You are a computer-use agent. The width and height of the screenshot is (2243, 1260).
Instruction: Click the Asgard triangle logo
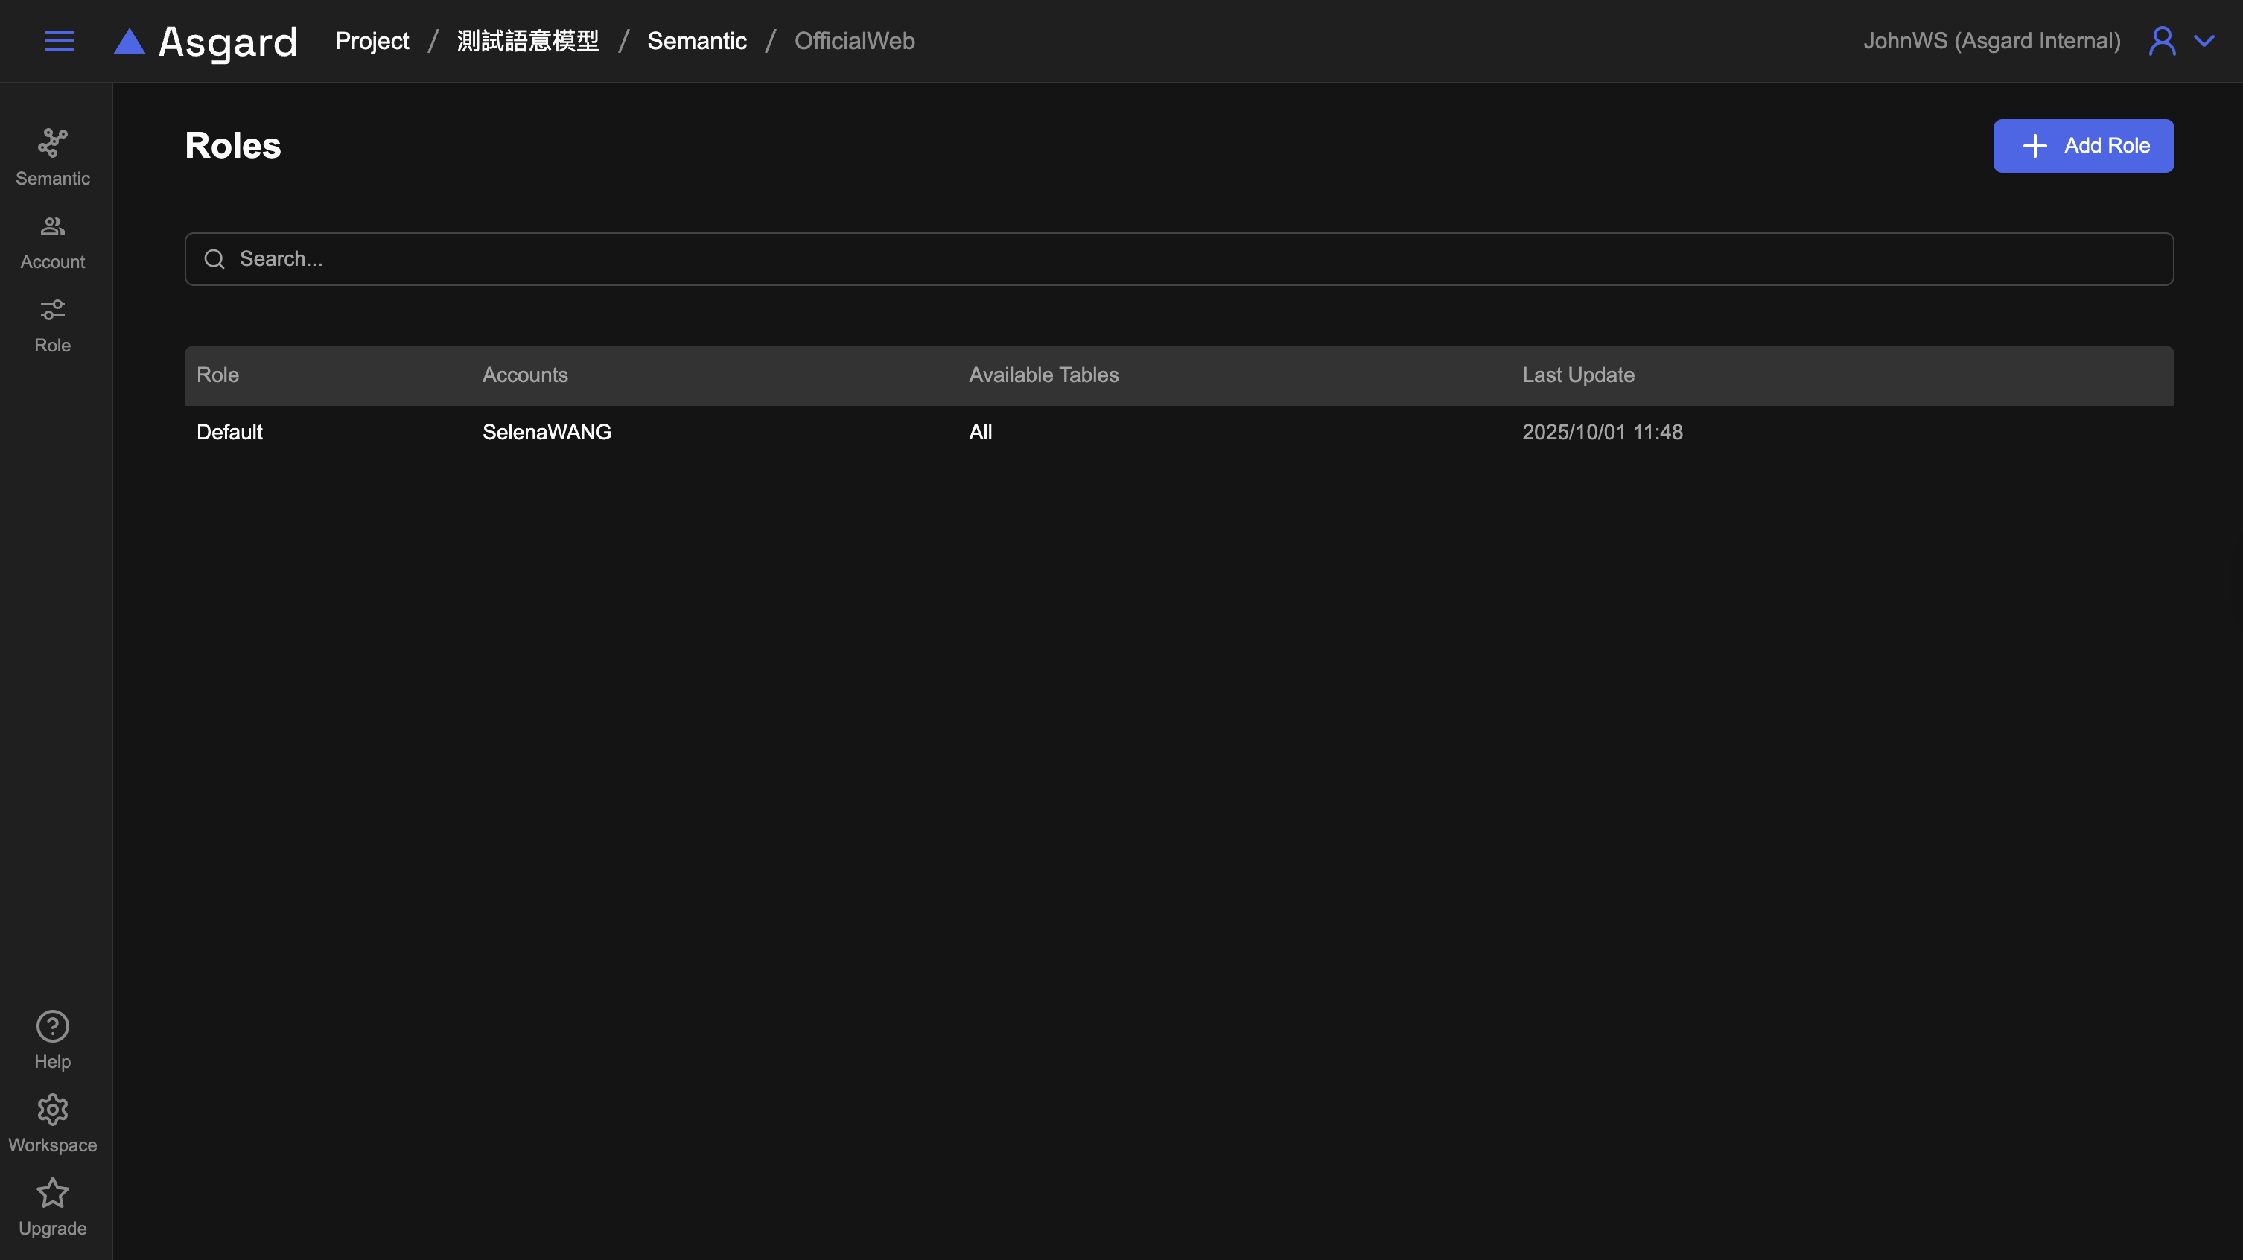[130, 42]
